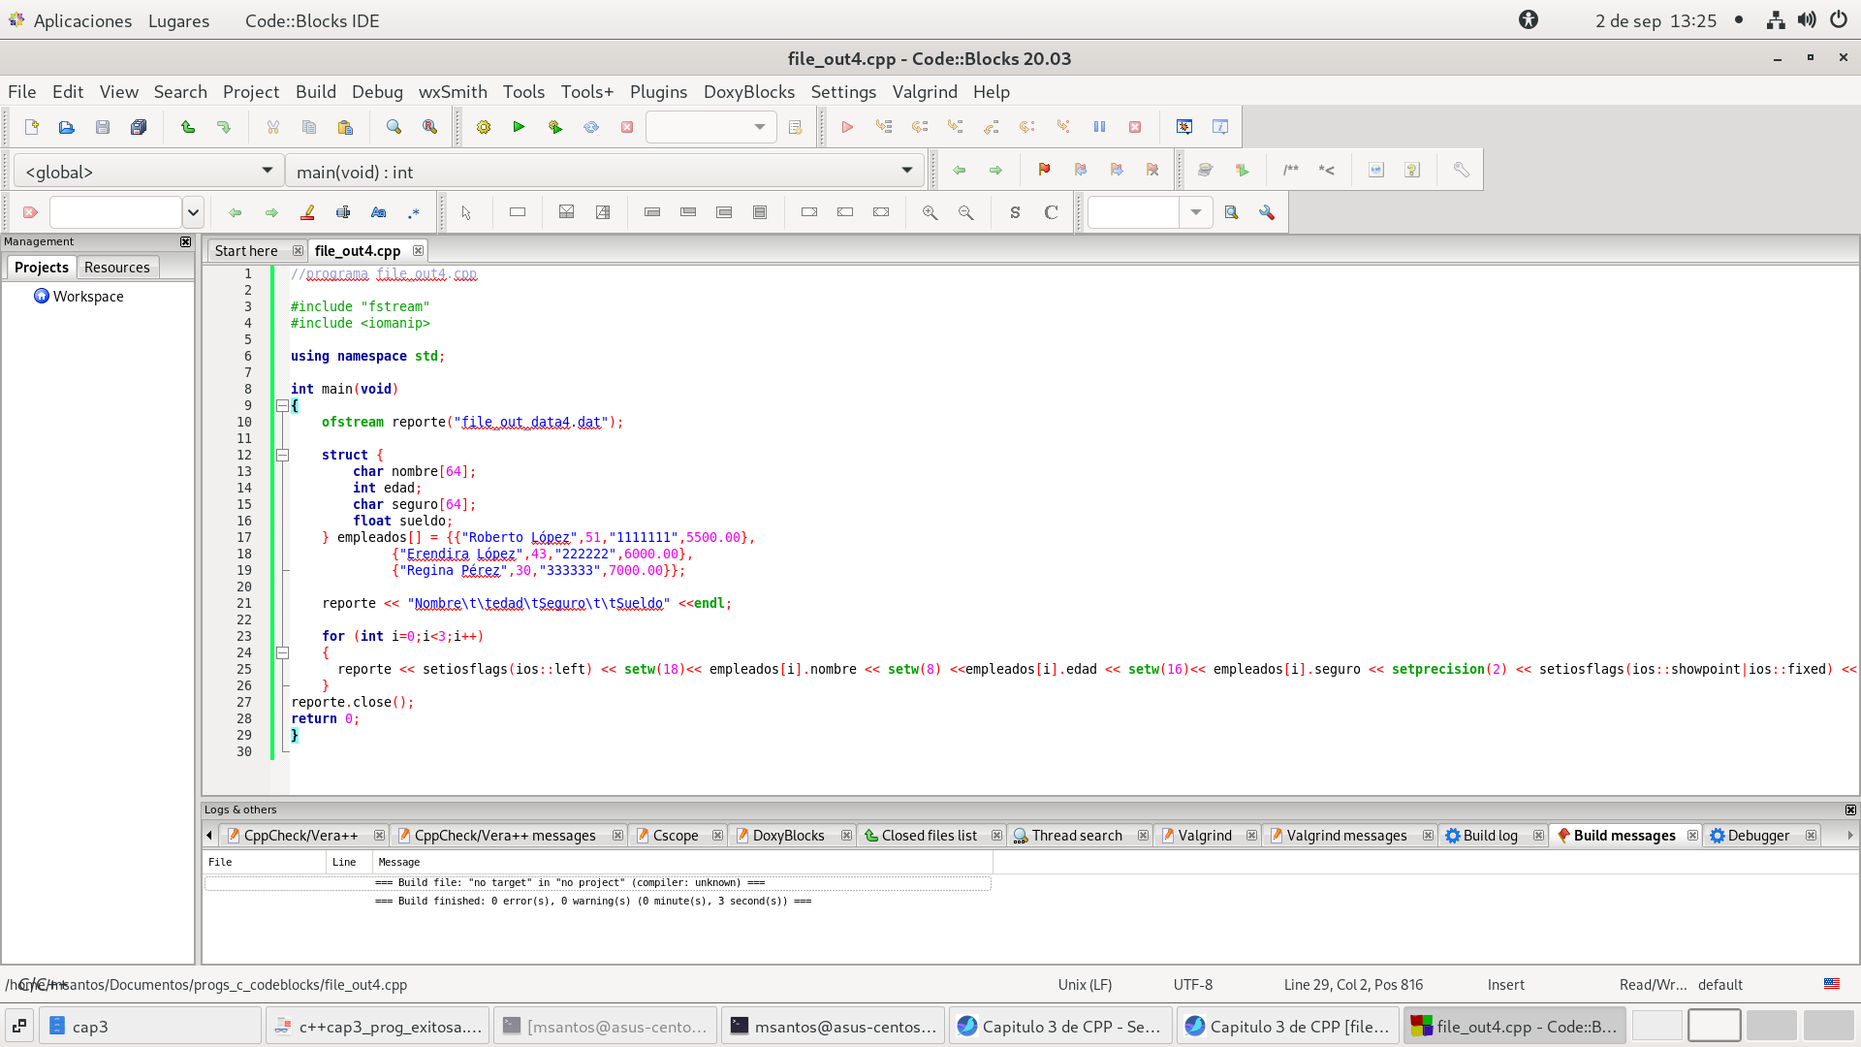Click the Workspace tree item
1861x1047 pixels.
tap(87, 297)
